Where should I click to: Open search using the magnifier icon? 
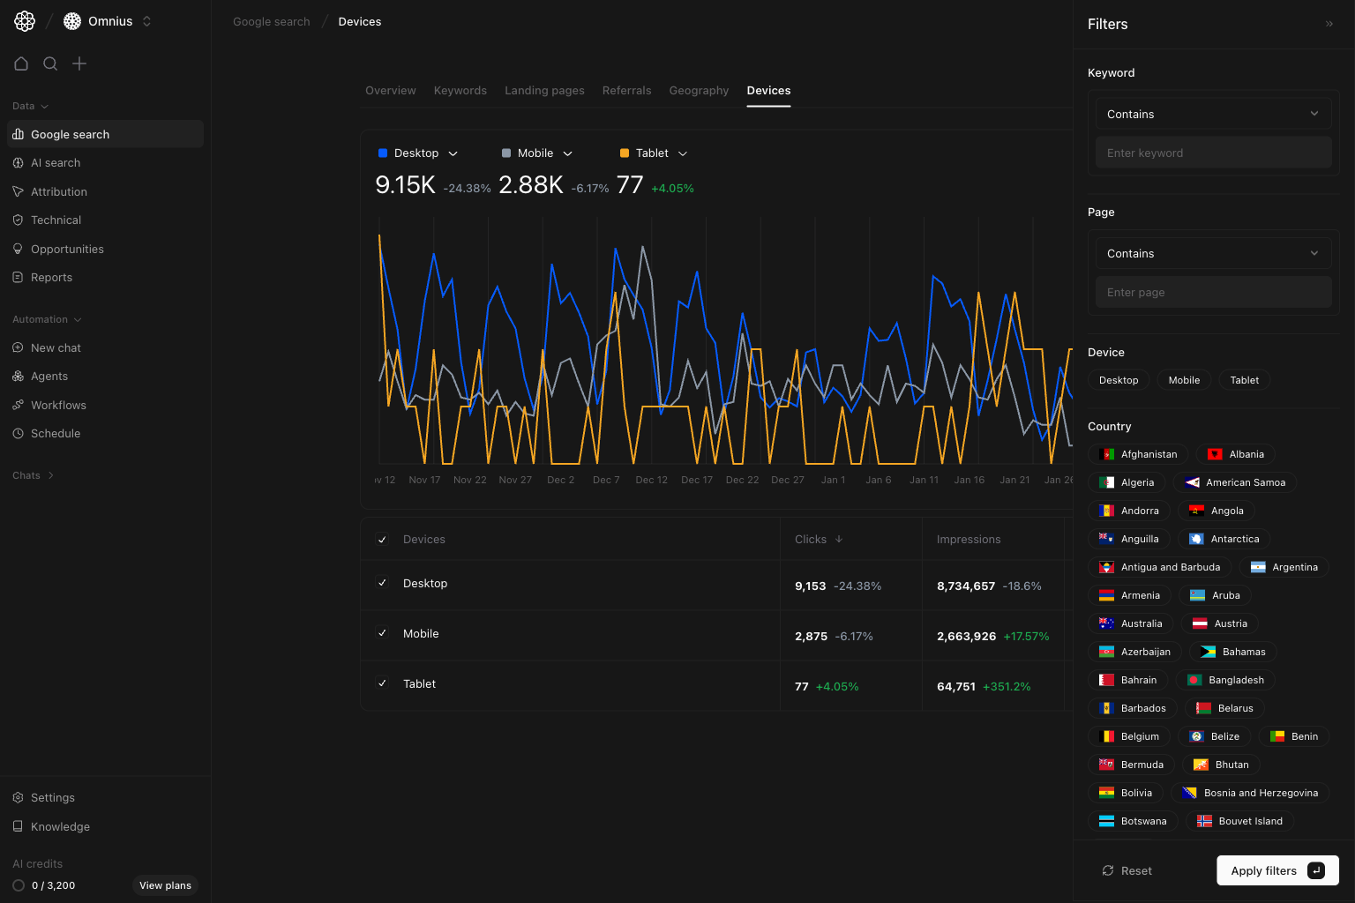tap(50, 63)
